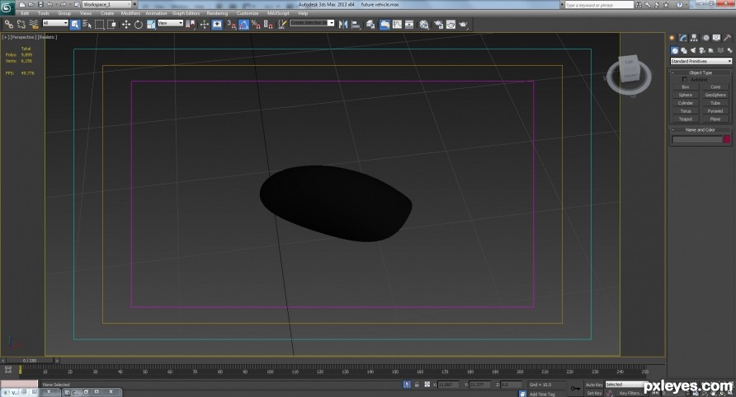Click the ViewCube in viewport
The width and height of the screenshot is (736, 397).
coord(629,71)
